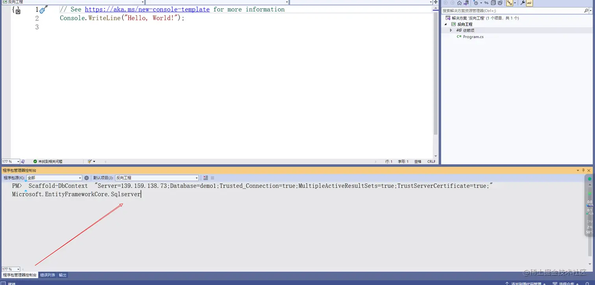The image size is (595, 285).
Task: Open the pending changes filter clock icon
Action: (476, 3)
